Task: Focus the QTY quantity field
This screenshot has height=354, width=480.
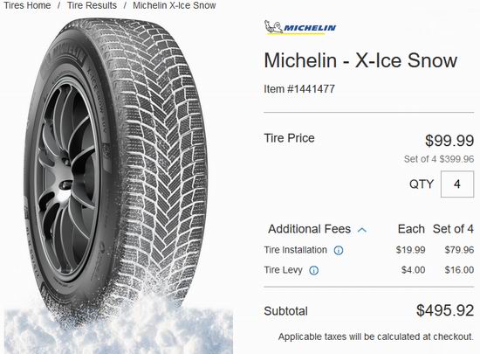Action: click(x=457, y=184)
